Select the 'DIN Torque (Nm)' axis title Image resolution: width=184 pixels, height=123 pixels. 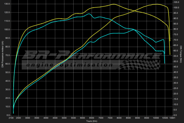tap(181, 54)
